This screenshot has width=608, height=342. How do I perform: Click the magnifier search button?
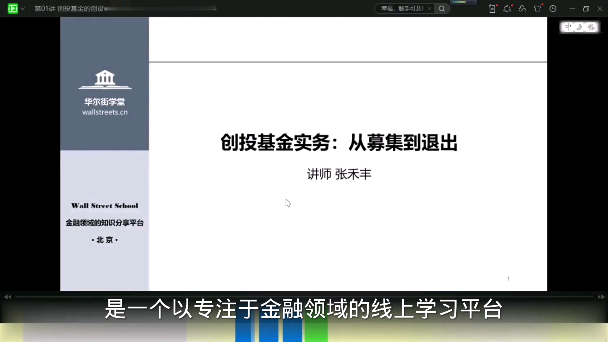[442, 9]
